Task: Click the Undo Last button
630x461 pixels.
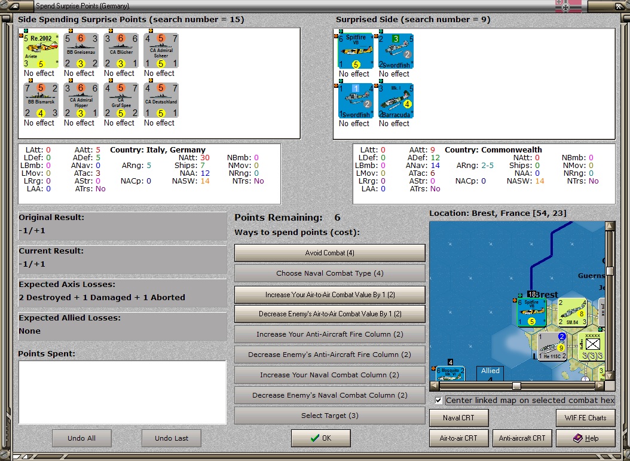Action: 172,438
